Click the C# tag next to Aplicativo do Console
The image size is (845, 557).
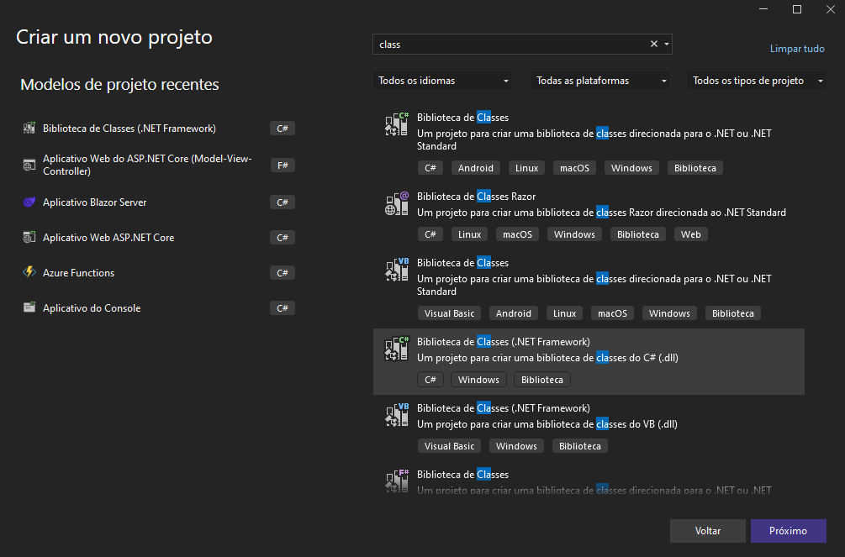pos(283,308)
